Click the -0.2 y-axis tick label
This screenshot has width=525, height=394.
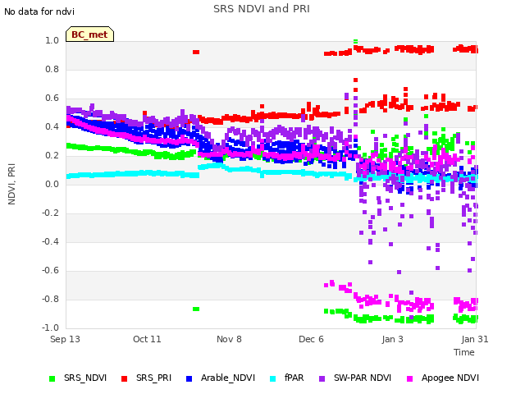(x=51, y=213)
